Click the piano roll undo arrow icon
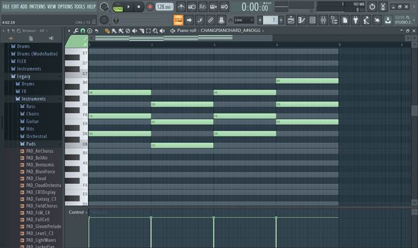Viewport: 418px width, 248px height. 97,31
